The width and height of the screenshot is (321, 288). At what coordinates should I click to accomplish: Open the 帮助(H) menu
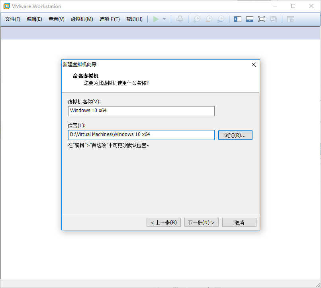134,19
